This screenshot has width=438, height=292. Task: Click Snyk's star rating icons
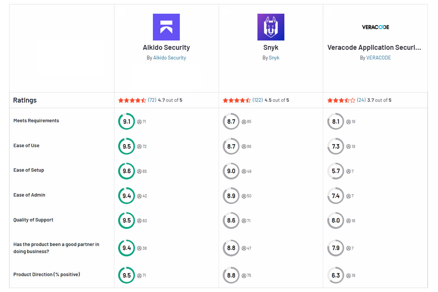[x=237, y=100]
